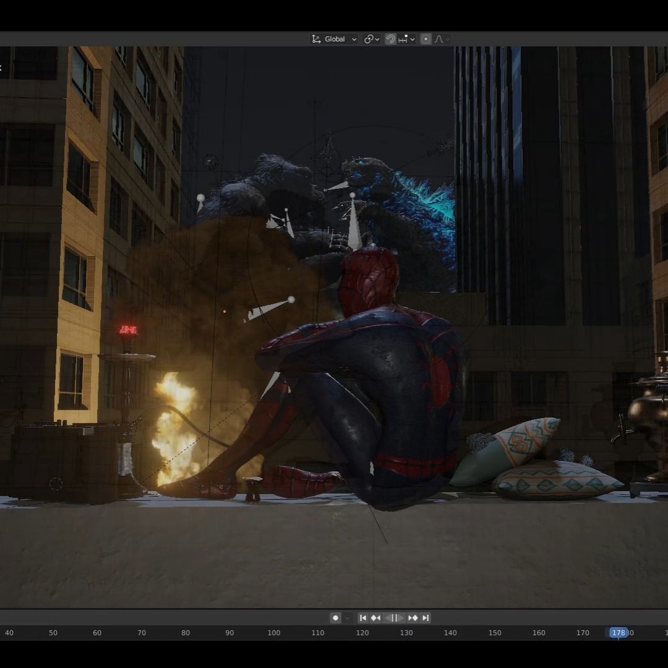
Task: Click frame 50 on the timeline ruler
Action: coord(53,633)
